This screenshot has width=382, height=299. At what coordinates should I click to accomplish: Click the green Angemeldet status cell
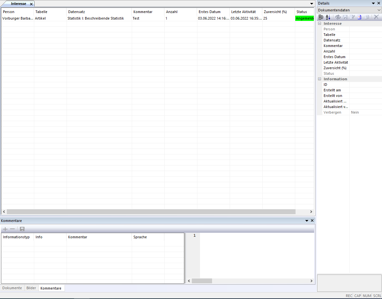tap(304, 18)
